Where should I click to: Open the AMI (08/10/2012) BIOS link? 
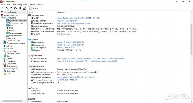63,34
